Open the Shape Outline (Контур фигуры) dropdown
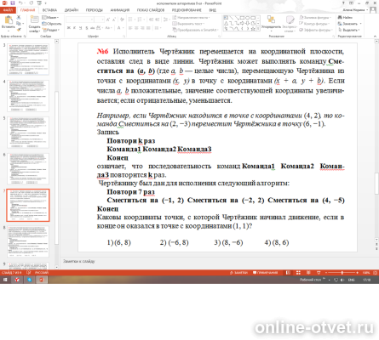The height and width of the screenshot is (340, 379). [315, 24]
